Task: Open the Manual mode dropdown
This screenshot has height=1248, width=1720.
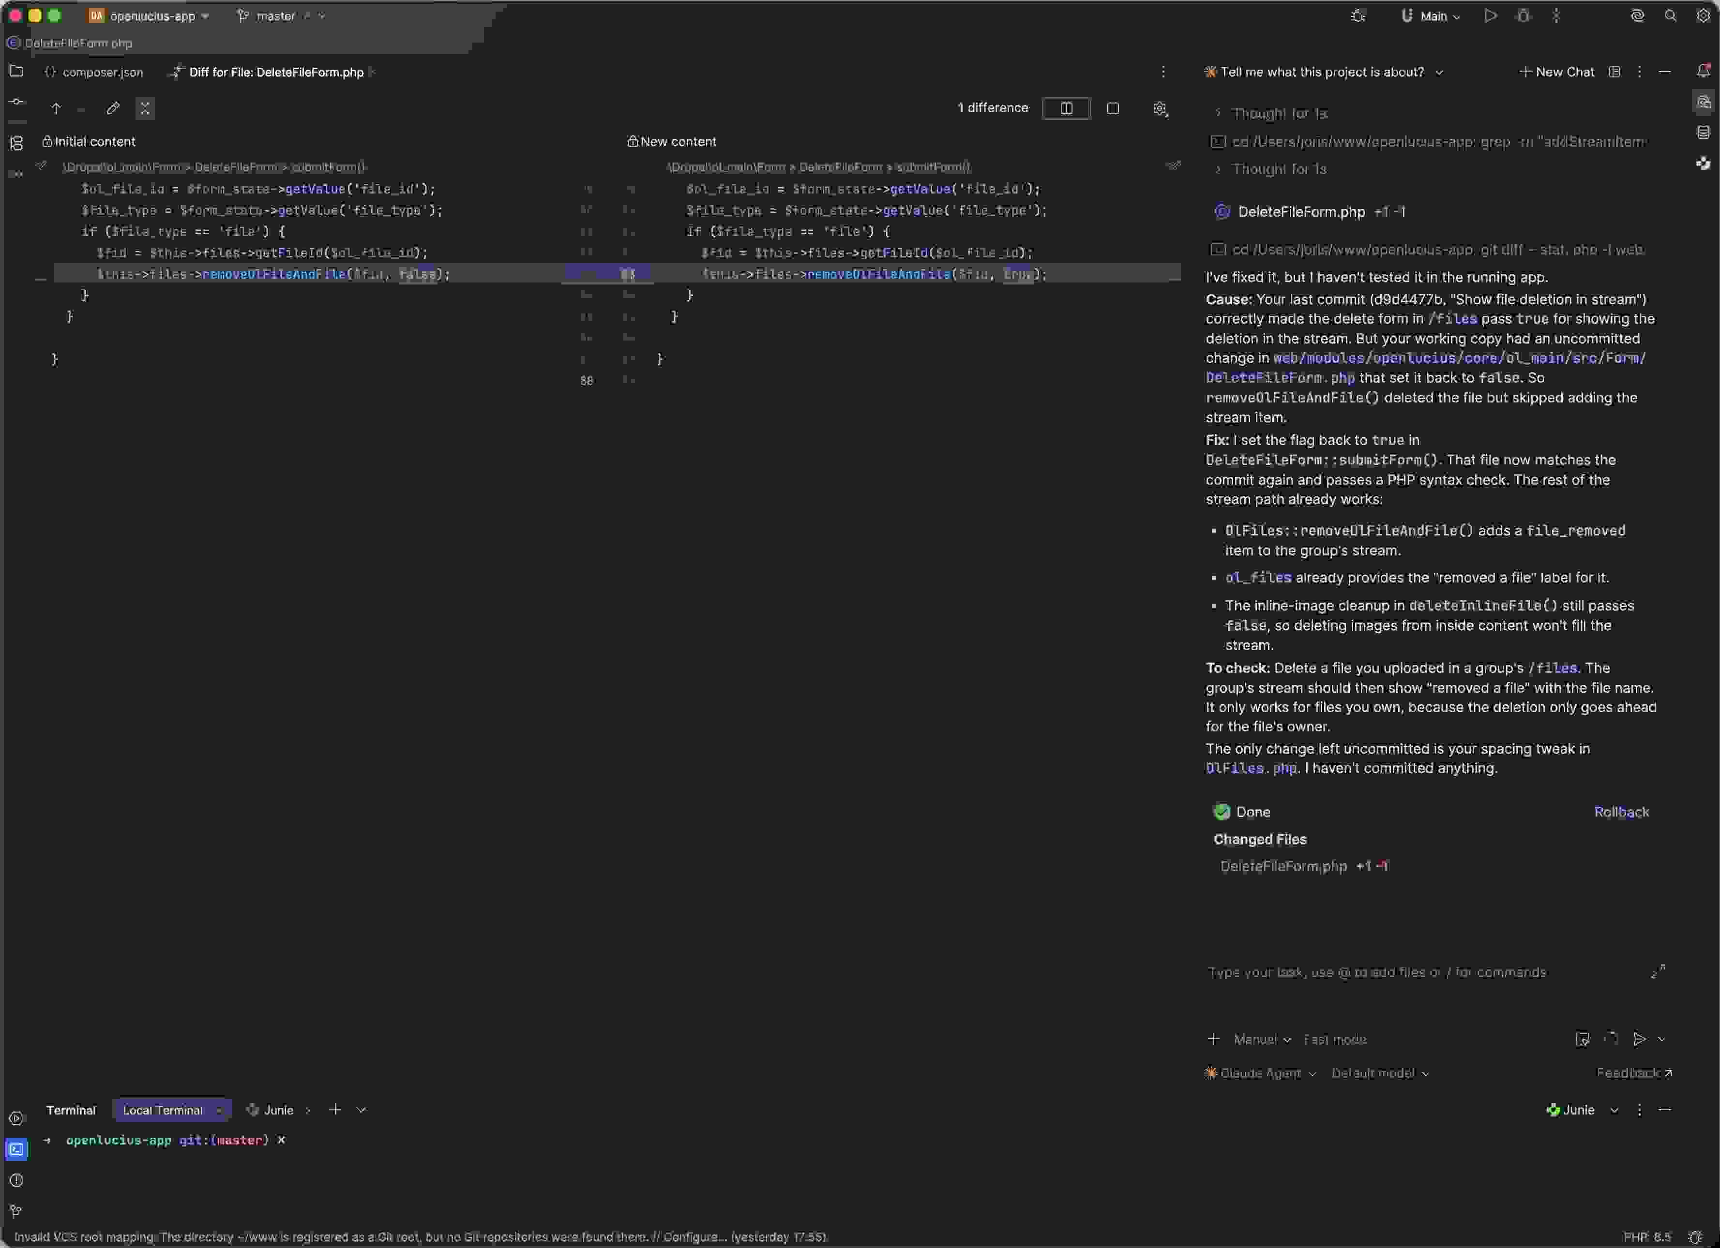Action: point(1262,1040)
